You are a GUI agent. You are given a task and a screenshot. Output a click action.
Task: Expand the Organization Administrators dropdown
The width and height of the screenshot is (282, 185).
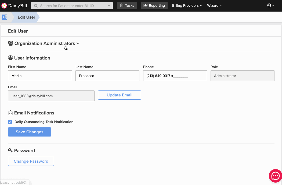coord(78,43)
